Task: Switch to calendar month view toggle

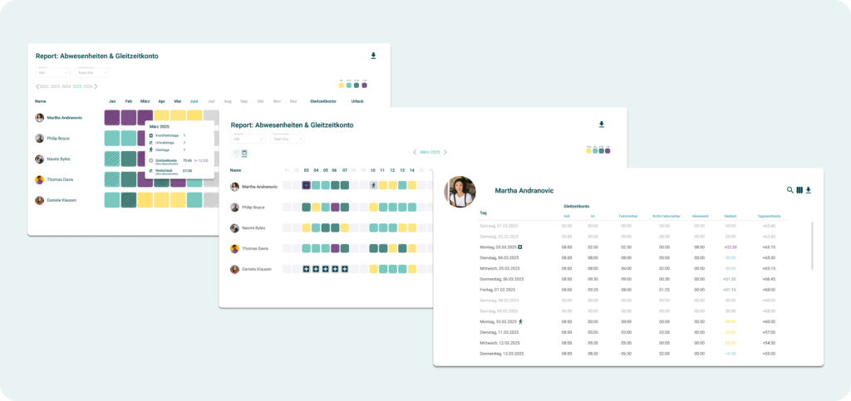Action: click(x=245, y=153)
